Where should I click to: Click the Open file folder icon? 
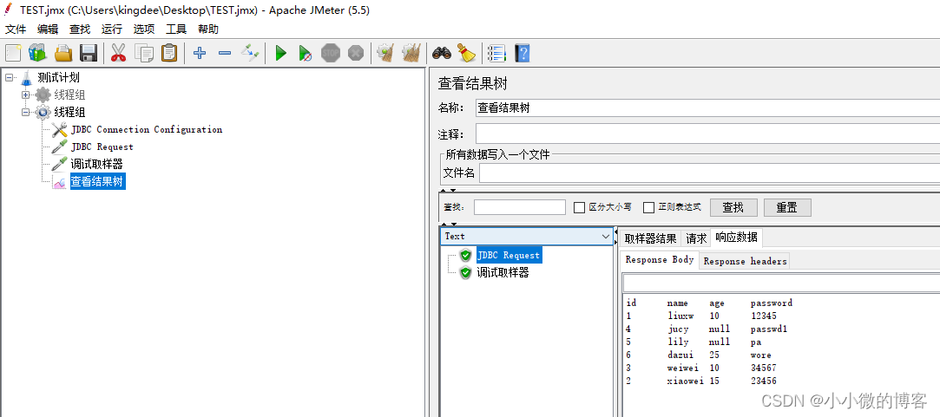[63, 54]
